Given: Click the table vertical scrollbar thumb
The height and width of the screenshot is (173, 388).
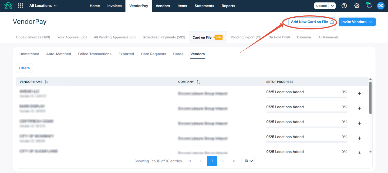Looking at the screenshot, I should [x=370, y=98].
